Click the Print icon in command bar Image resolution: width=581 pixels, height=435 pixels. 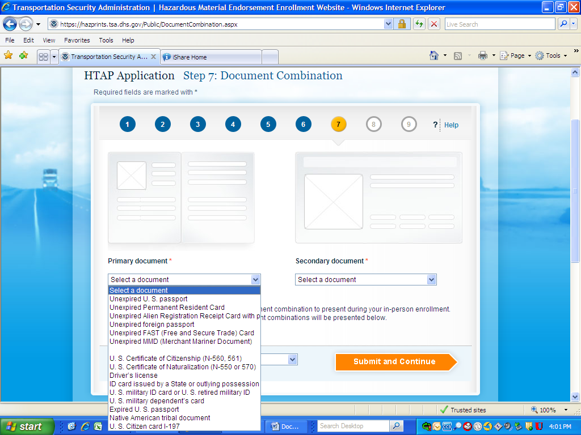483,56
